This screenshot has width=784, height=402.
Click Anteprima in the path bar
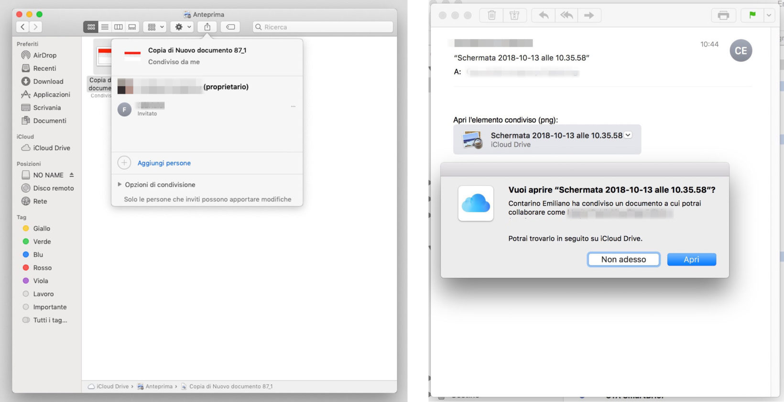[x=155, y=386]
